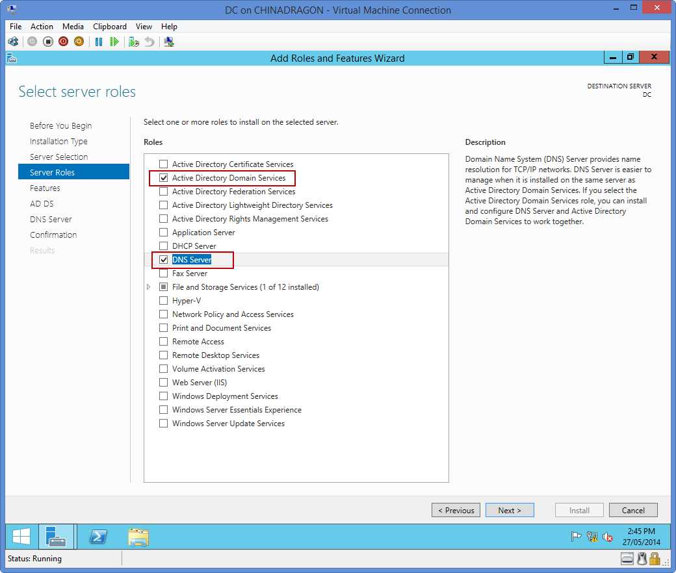The height and width of the screenshot is (573, 676).
Task: Open the Action menu
Action: coord(42,26)
